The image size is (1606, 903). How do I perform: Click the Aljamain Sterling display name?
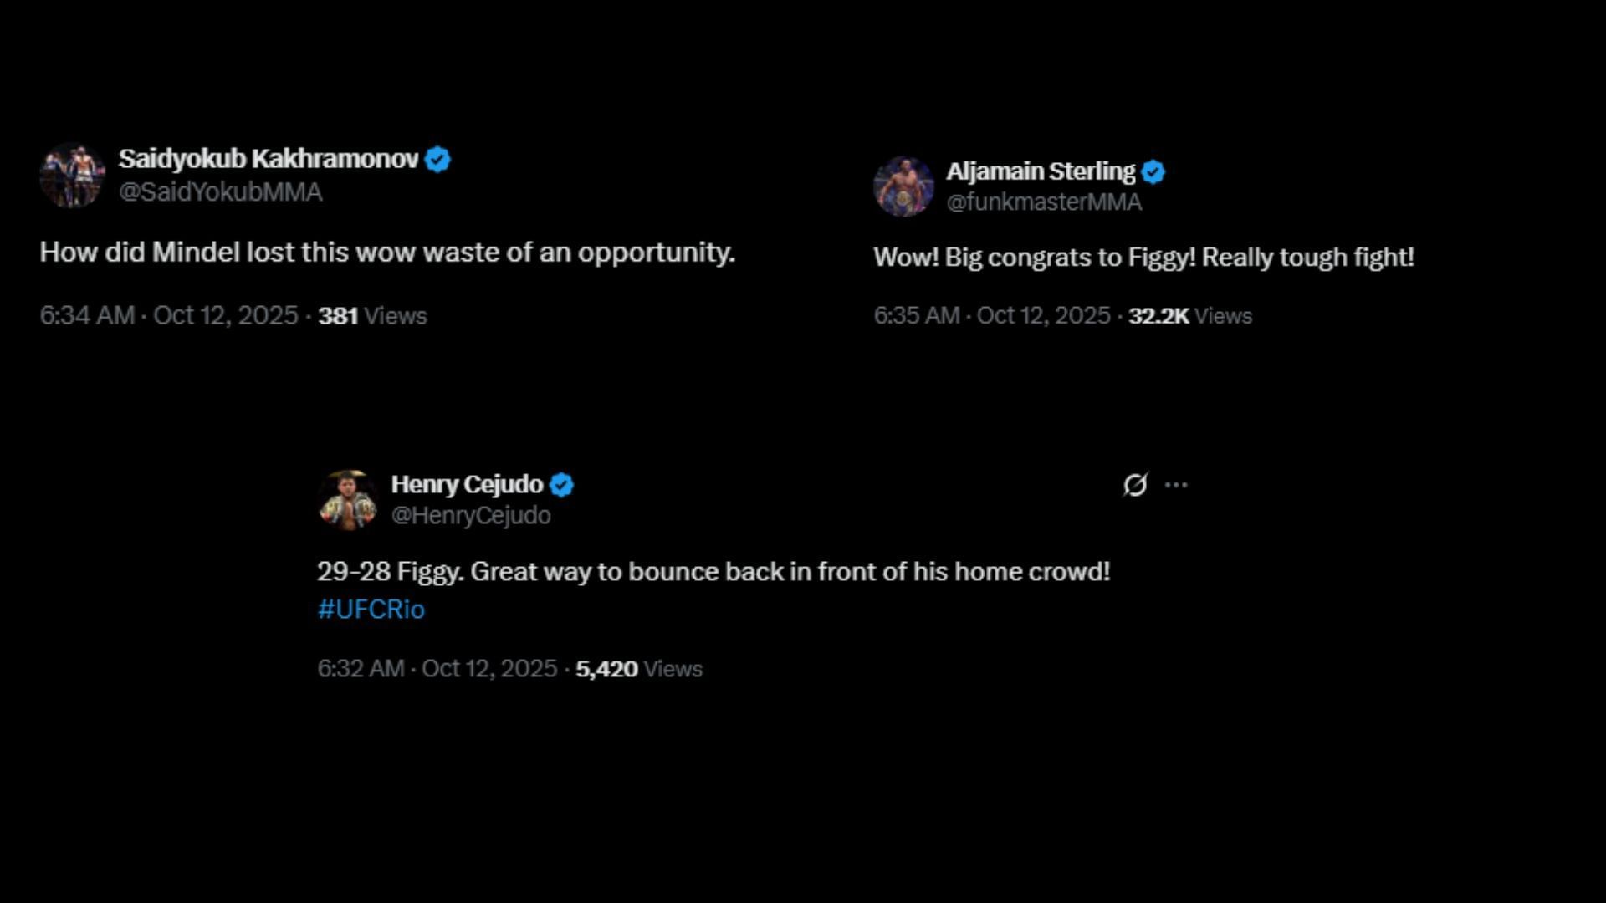[1041, 171]
